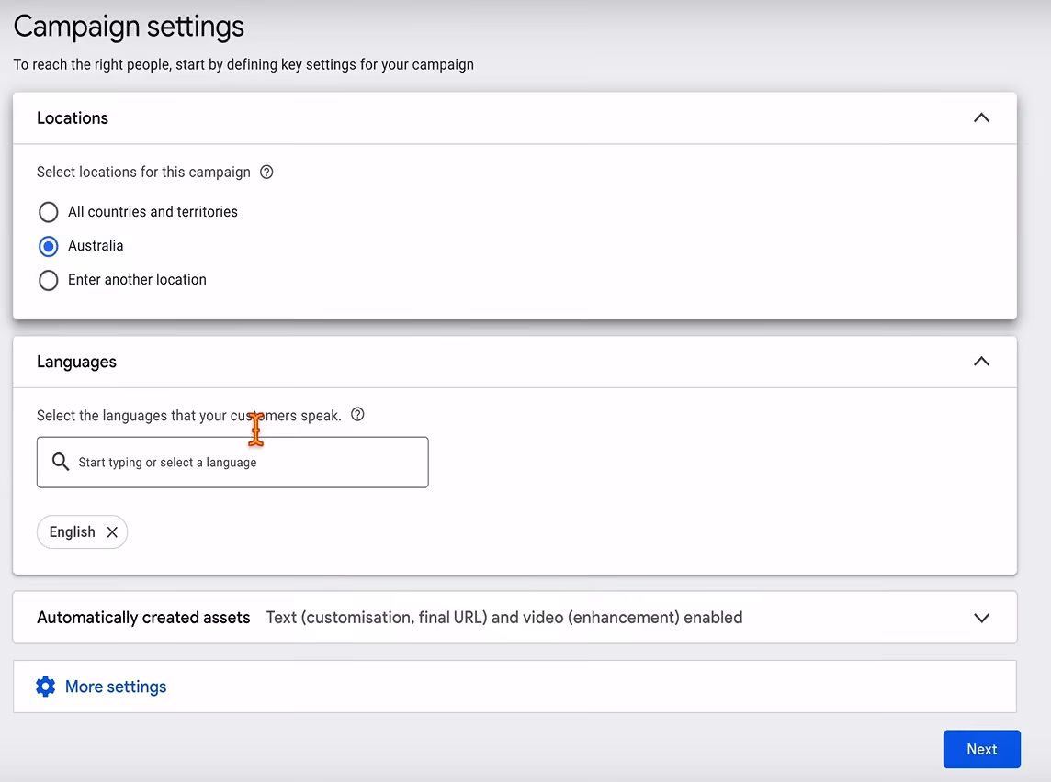Screen dimensions: 1051x782
Task: Select All countries and territories radio
Action: [49, 212]
